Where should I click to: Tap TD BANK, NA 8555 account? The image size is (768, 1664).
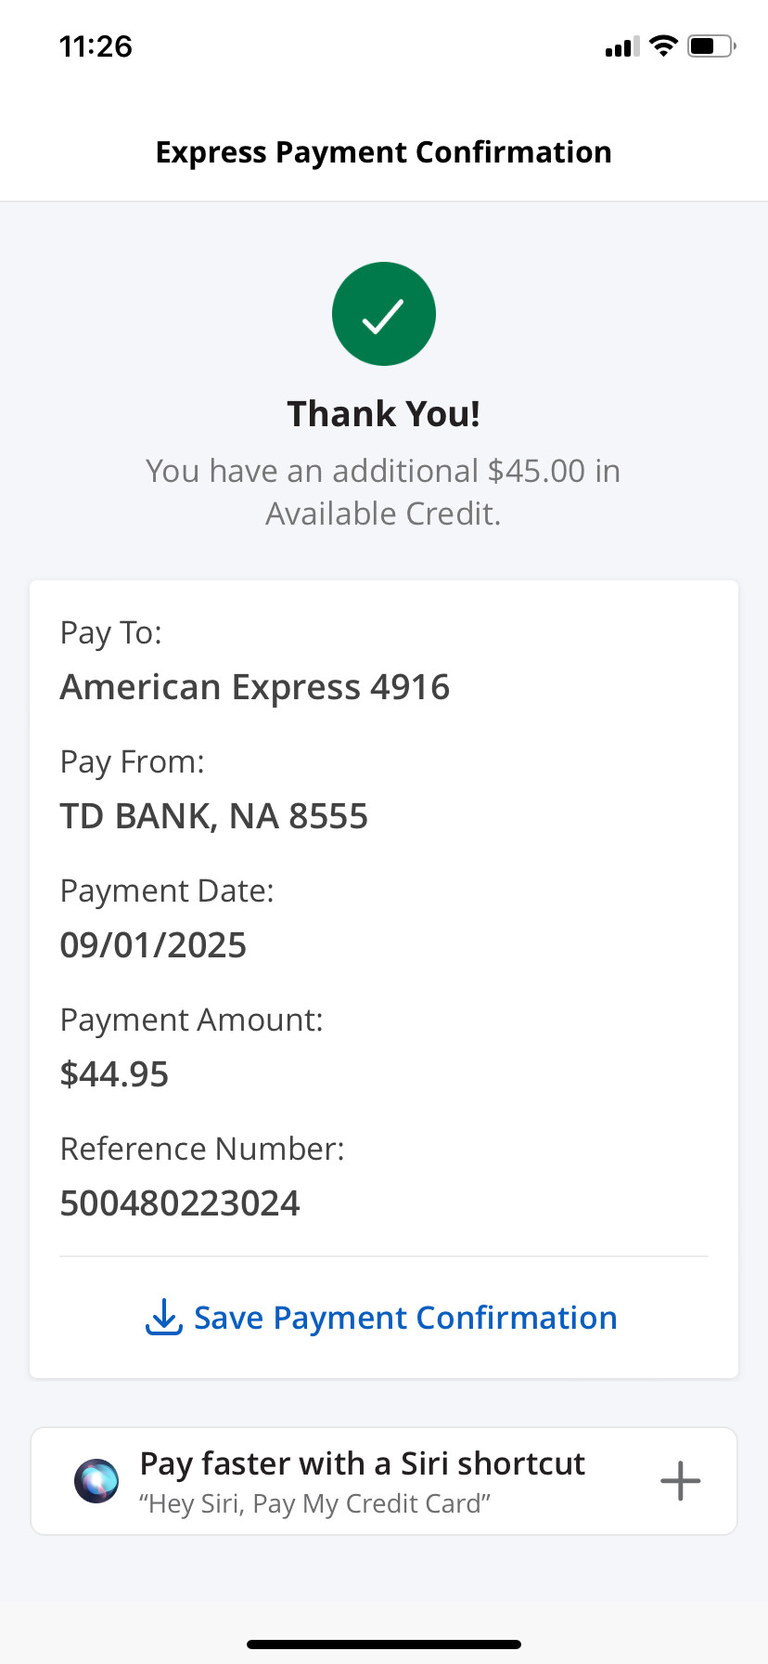pos(214,816)
